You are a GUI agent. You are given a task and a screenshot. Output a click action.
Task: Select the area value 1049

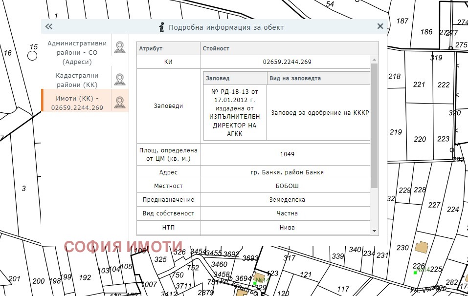[287, 154]
